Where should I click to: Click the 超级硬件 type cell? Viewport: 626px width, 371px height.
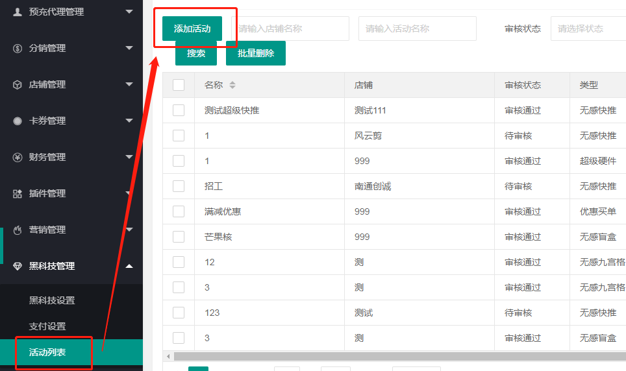click(x=598, y=161)
